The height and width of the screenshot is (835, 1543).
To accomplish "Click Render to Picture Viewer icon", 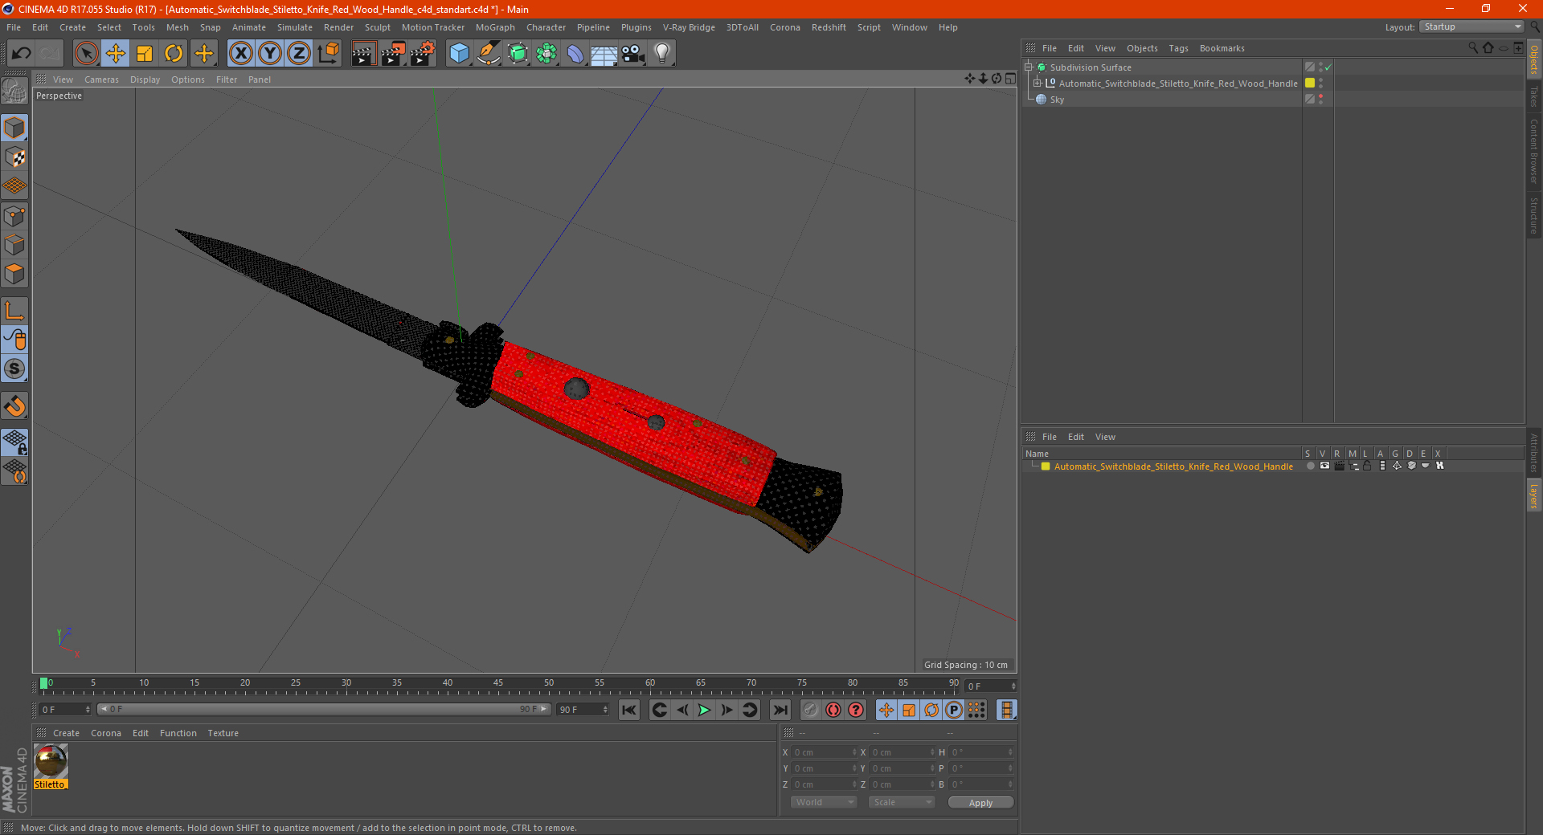I will (393, 54).
